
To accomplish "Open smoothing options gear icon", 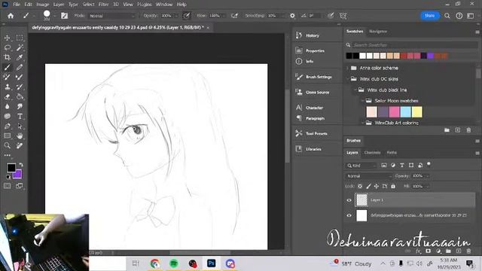I will click(292, 16).
